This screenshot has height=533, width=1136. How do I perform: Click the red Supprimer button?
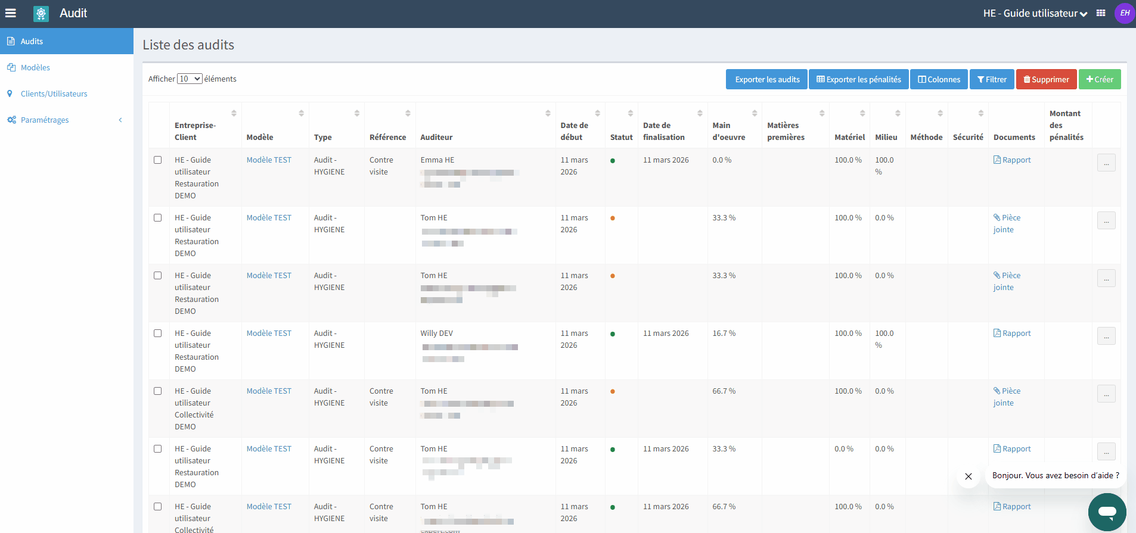(1046, 79)
